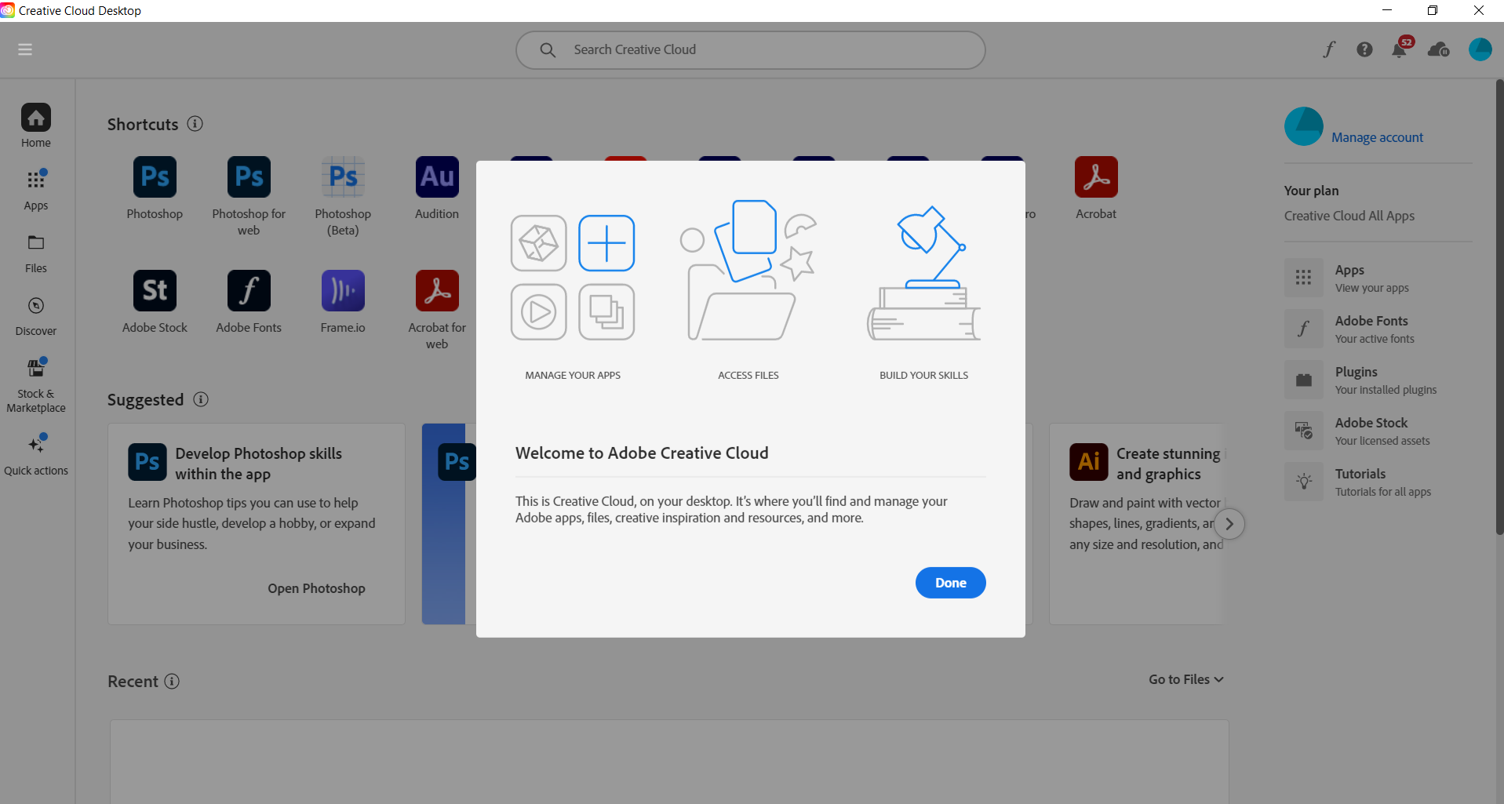1504x804 pixels.
Task: Click the Illustrator icon in Create stunning card
Action: [1089, 461]
